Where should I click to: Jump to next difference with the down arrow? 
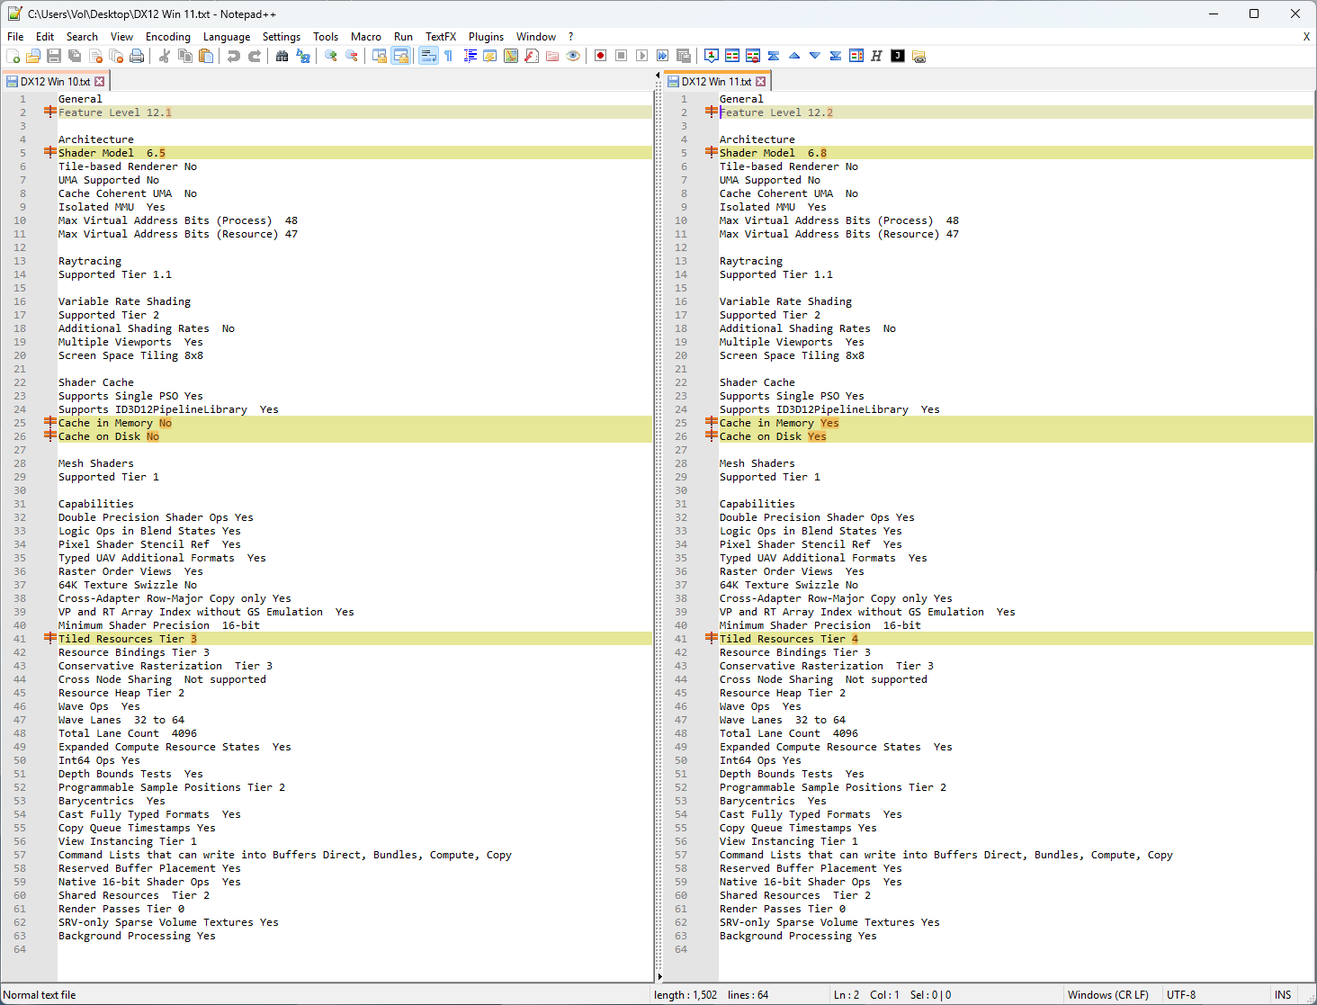(815, 56)
